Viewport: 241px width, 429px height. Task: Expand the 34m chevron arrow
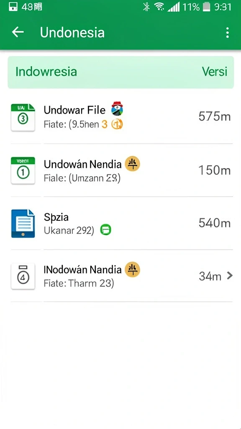(x=230, y=276)
